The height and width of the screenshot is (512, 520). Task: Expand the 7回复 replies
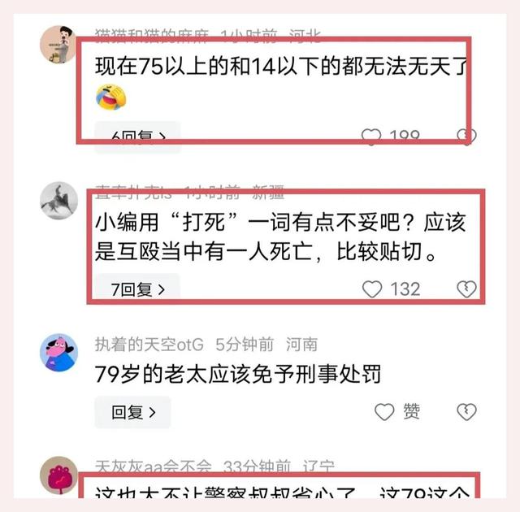137,289
